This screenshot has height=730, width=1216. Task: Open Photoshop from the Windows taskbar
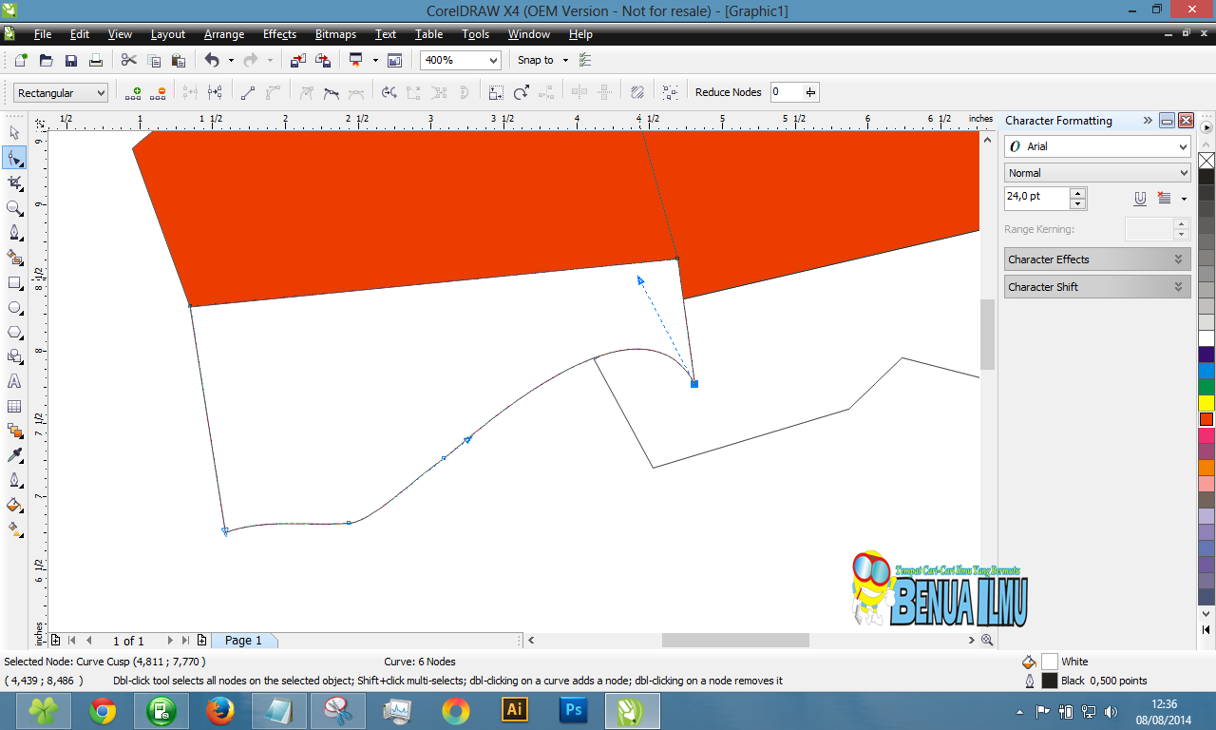pyautogui.click(x=573, y=710)
